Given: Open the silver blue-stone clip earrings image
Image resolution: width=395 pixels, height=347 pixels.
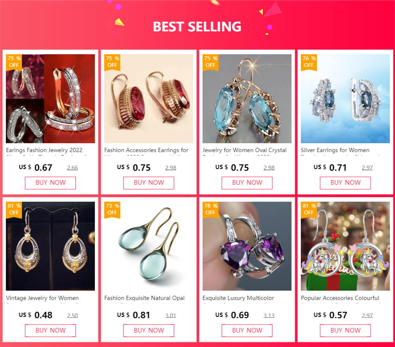Looking at the screenshot, I should (345, 99).
